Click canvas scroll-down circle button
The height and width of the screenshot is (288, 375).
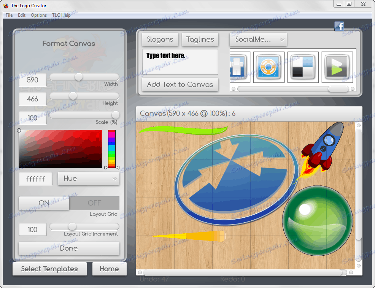point(359,266)
